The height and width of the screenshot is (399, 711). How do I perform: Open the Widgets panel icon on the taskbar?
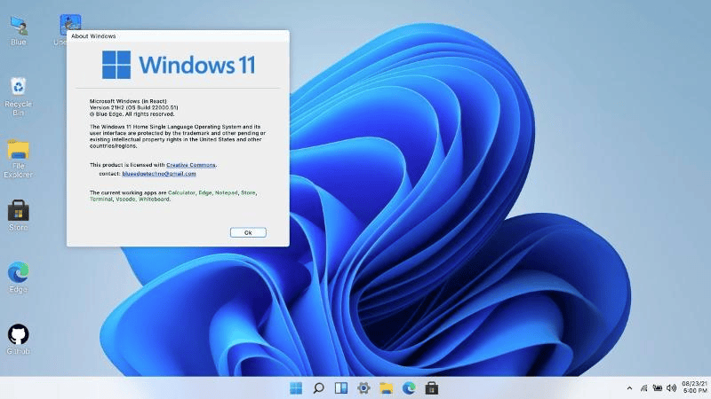pyautogui.click(x=340, y=388)
